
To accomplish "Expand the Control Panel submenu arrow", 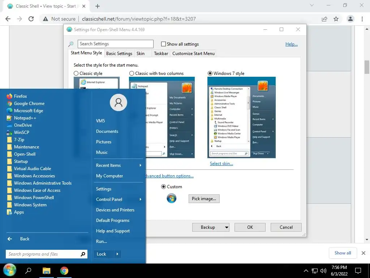I will (141, 199).
